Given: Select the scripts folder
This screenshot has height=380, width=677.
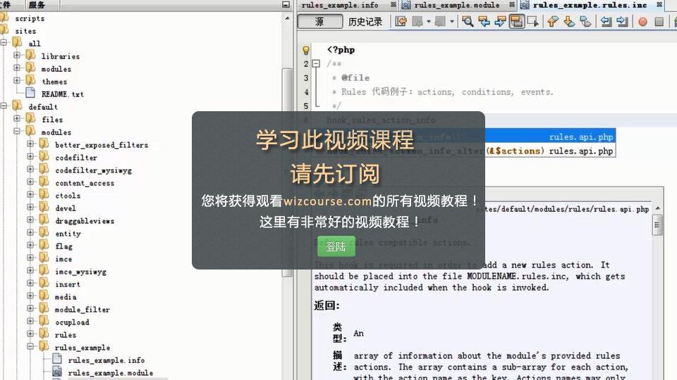Looking at the screenshot, I should coord(30,18).
